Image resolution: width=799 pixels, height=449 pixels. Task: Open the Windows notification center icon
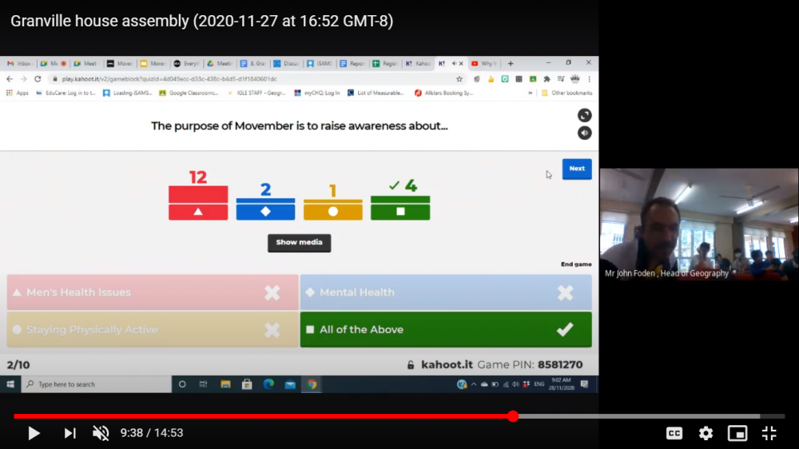coord(585,384)
